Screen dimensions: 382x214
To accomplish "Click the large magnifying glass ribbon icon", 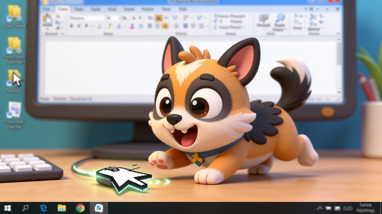I will (x=280, y=19).
